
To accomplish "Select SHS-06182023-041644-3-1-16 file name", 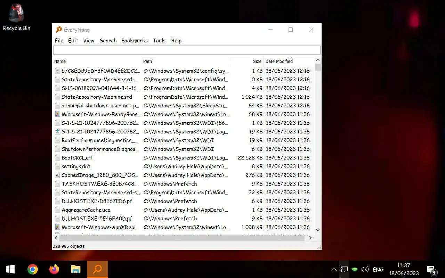I will click(101, 88).
